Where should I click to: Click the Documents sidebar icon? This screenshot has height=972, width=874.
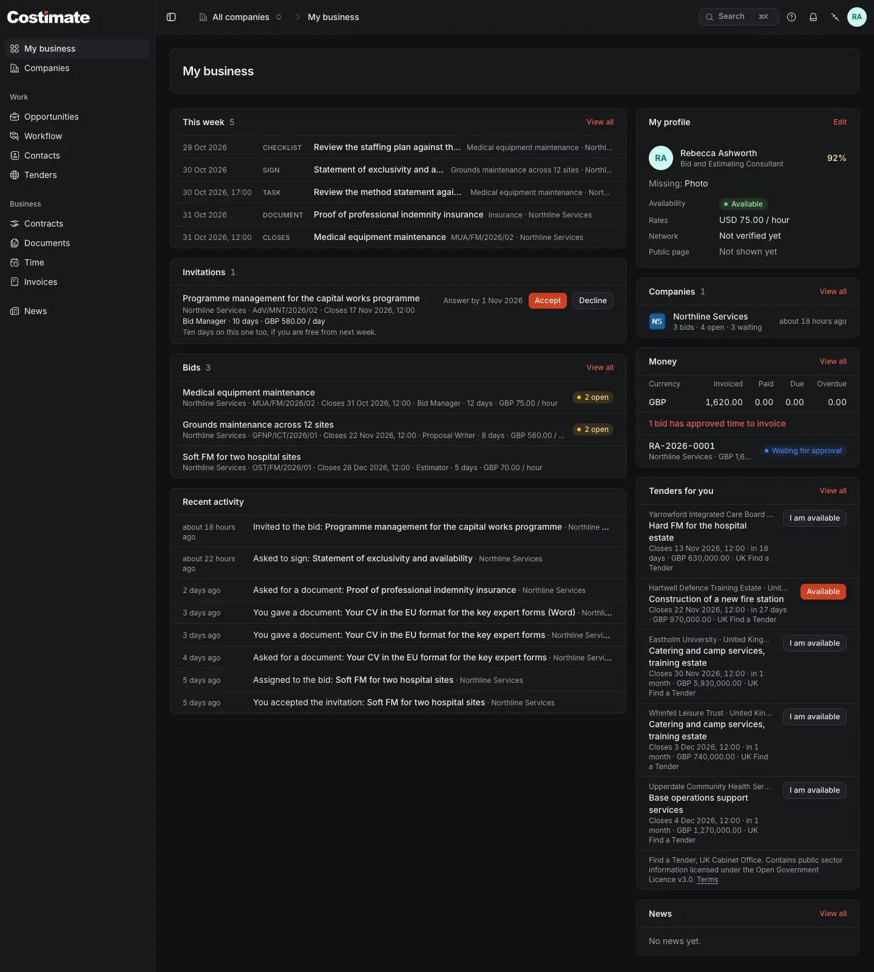(15, 243)
